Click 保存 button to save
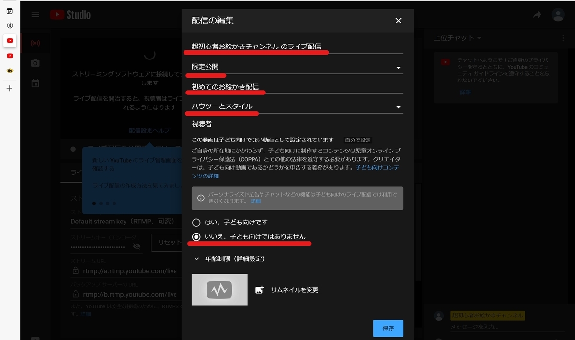This screenshot has height=340, width=575. (x=388, y=328)
